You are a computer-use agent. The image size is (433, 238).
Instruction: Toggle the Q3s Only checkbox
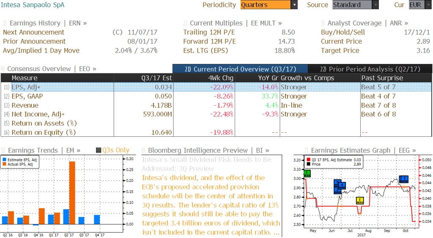[99, 150]
